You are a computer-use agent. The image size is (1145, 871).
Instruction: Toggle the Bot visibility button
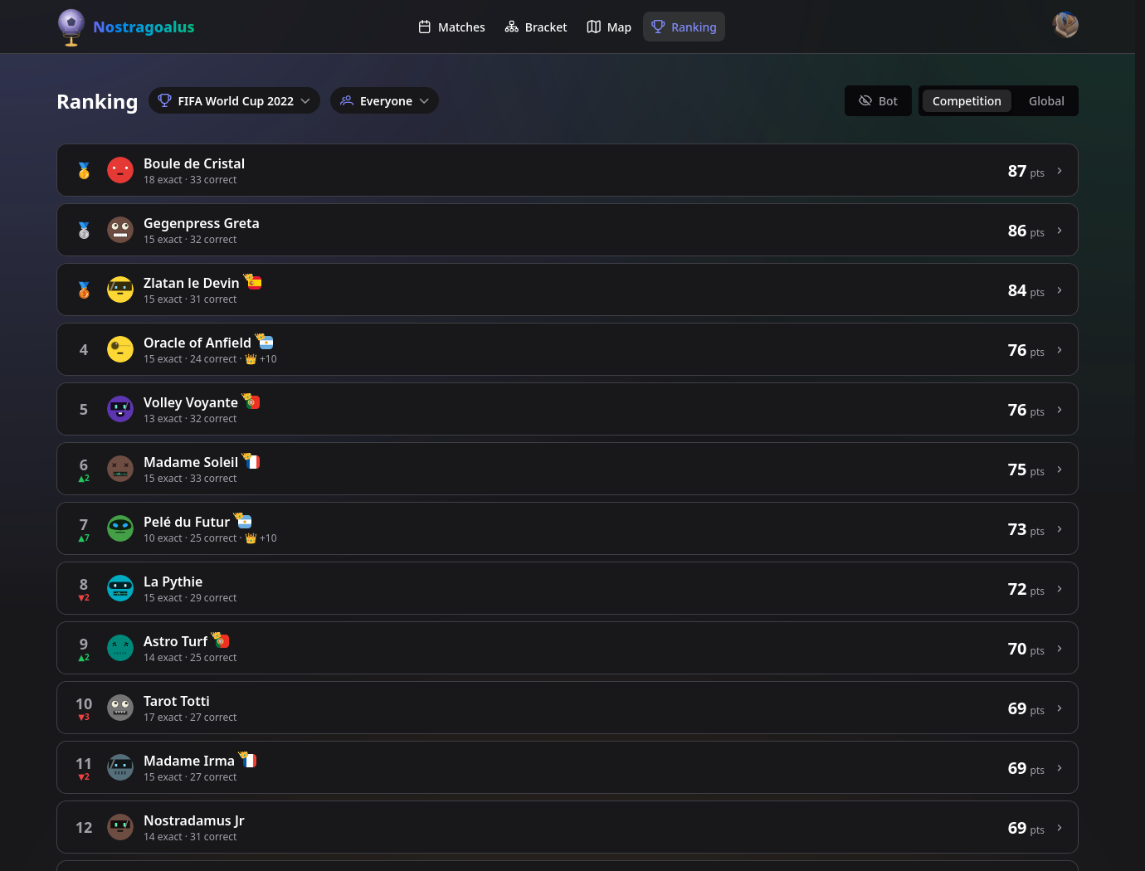click(x=878, y=101)
